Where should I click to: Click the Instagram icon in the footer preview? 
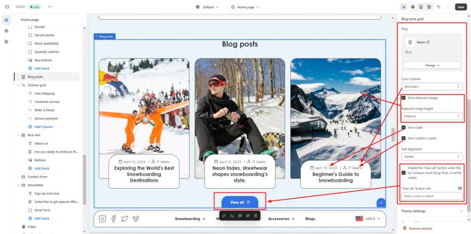tap(103, 219)
